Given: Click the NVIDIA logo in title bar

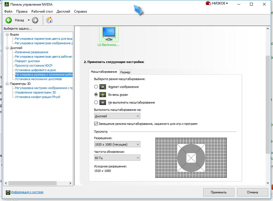Looking at the screenshot, I should [6, 4].
